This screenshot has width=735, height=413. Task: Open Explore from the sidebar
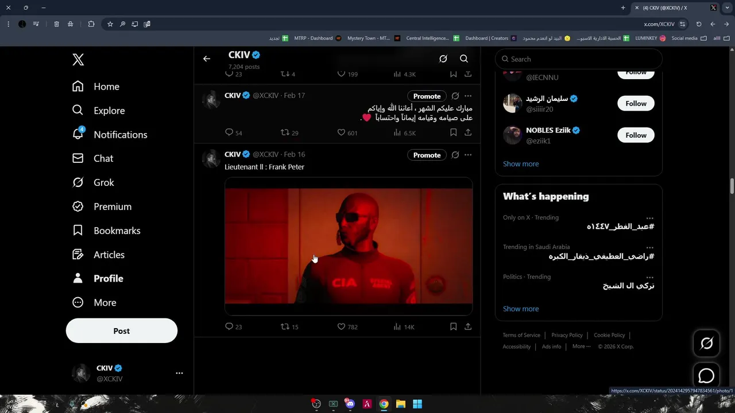[x=98, y=111]
